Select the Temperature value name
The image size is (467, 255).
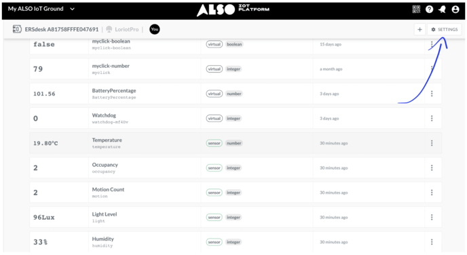click(107, 140)
